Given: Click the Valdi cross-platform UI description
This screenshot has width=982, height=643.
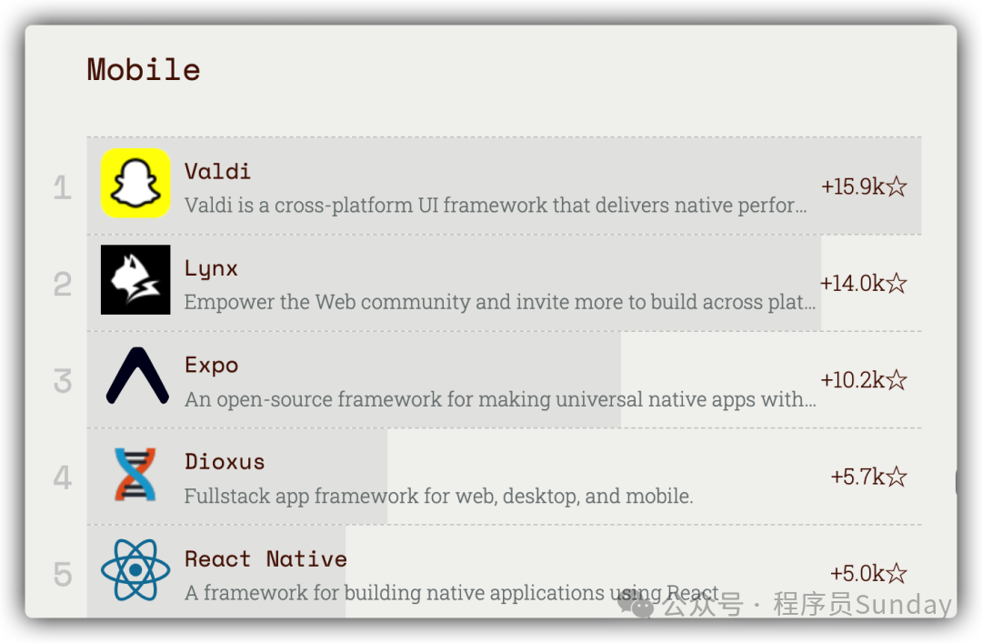Looking at the screenshot, I should point(495,206).
